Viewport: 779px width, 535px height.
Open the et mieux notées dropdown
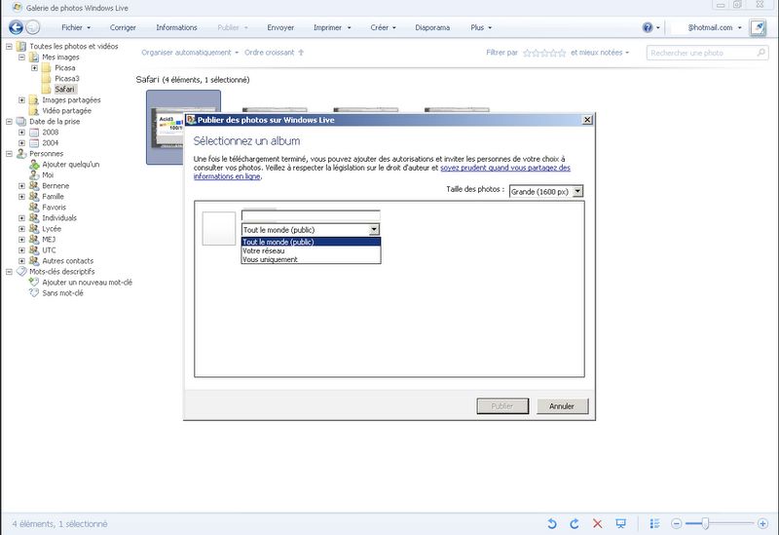coord(600,53)
